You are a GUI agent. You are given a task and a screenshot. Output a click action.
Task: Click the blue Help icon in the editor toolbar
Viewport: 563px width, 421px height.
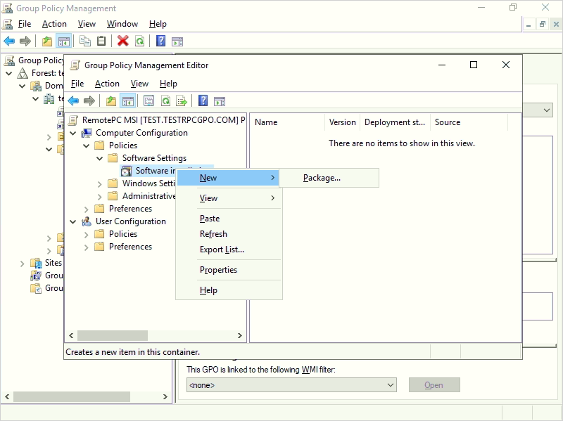click(203, 101)
